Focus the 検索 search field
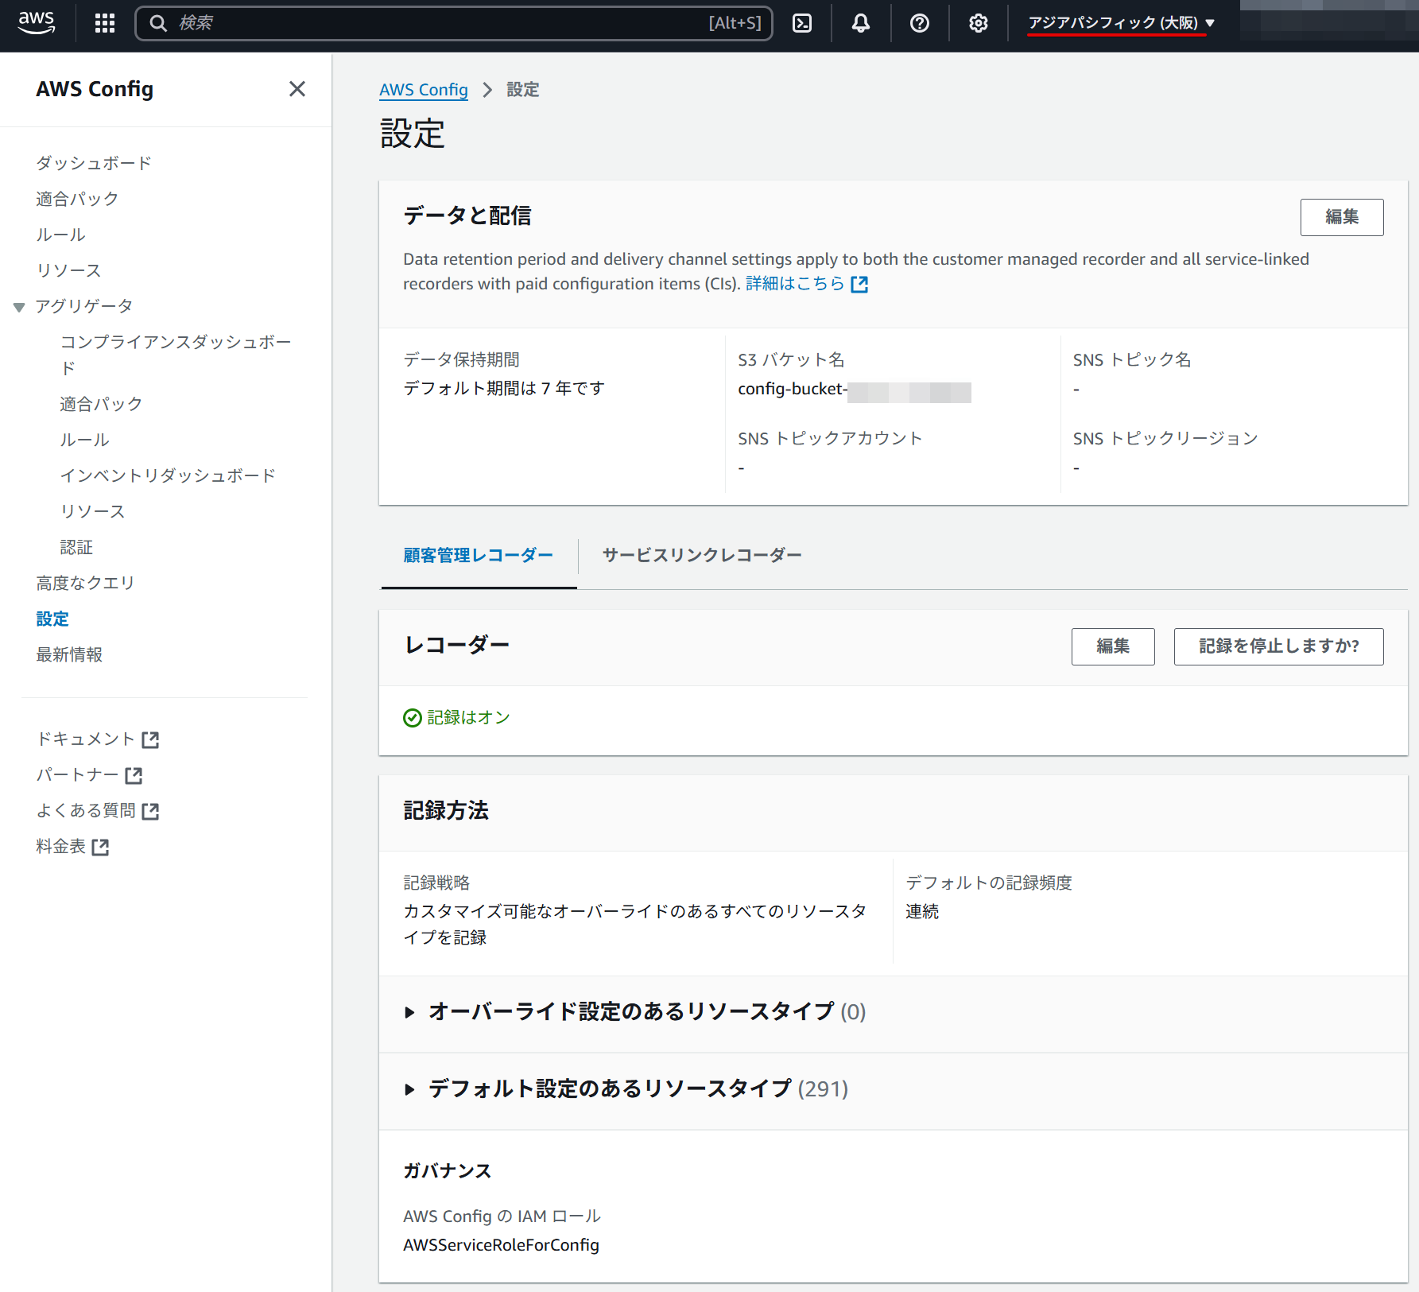 coord(454,23)
